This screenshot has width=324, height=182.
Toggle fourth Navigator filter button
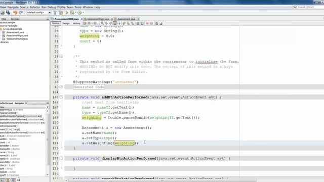click(x=19, y=180)
